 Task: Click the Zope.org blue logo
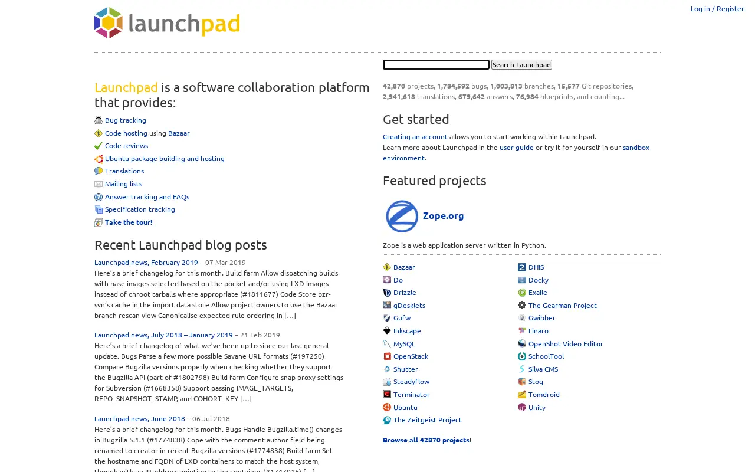click(x=402, y=216)
